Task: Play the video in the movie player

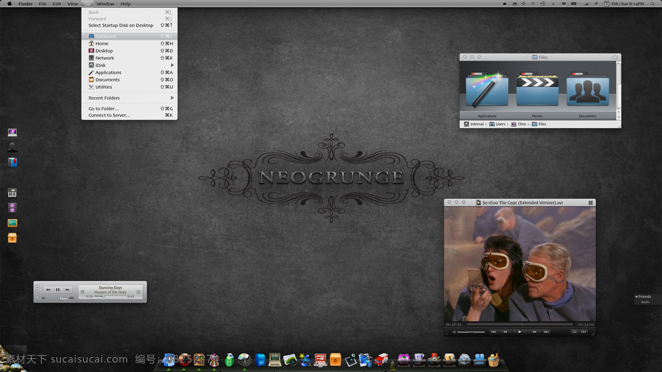Action: click(x=520, y=332)
